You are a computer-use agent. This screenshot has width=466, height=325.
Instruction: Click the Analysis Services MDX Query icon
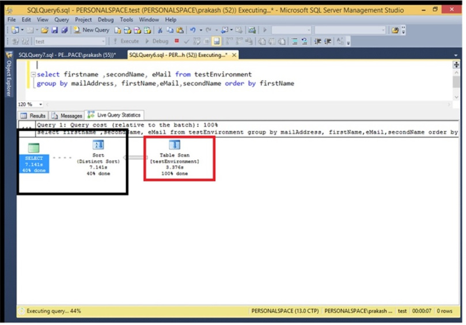tap(127, 30)
